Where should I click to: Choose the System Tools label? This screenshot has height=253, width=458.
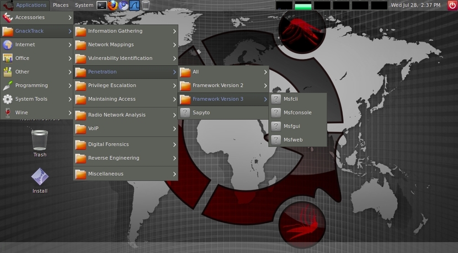[31, 99]
